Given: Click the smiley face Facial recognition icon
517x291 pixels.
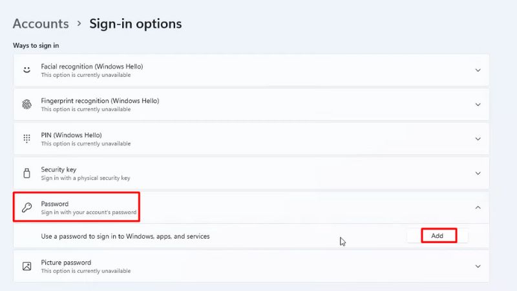Looking at the screenshot, I should click(x=26, y=70).
